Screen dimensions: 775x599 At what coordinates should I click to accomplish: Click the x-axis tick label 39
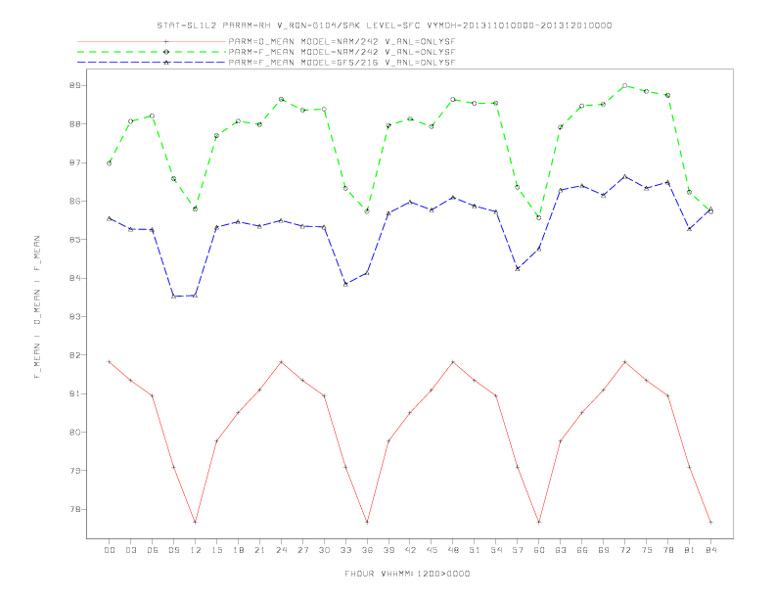click(388, 550)
